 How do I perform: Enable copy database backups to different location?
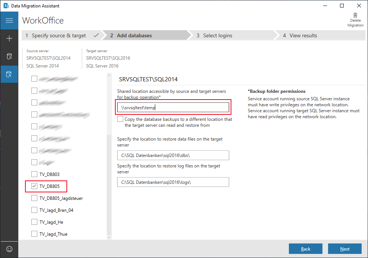tap(120, 119)
